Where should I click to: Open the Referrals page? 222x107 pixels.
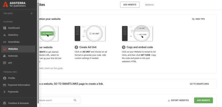18,56
